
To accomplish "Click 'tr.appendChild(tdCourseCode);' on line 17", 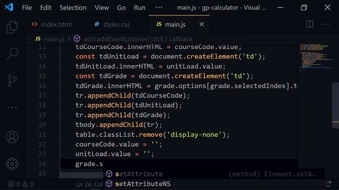I will pyautogui.click(x=132, y=96).
